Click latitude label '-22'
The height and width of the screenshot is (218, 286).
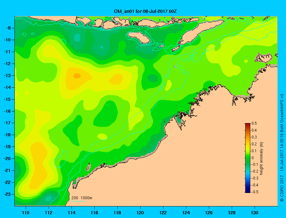click(7, 182)
